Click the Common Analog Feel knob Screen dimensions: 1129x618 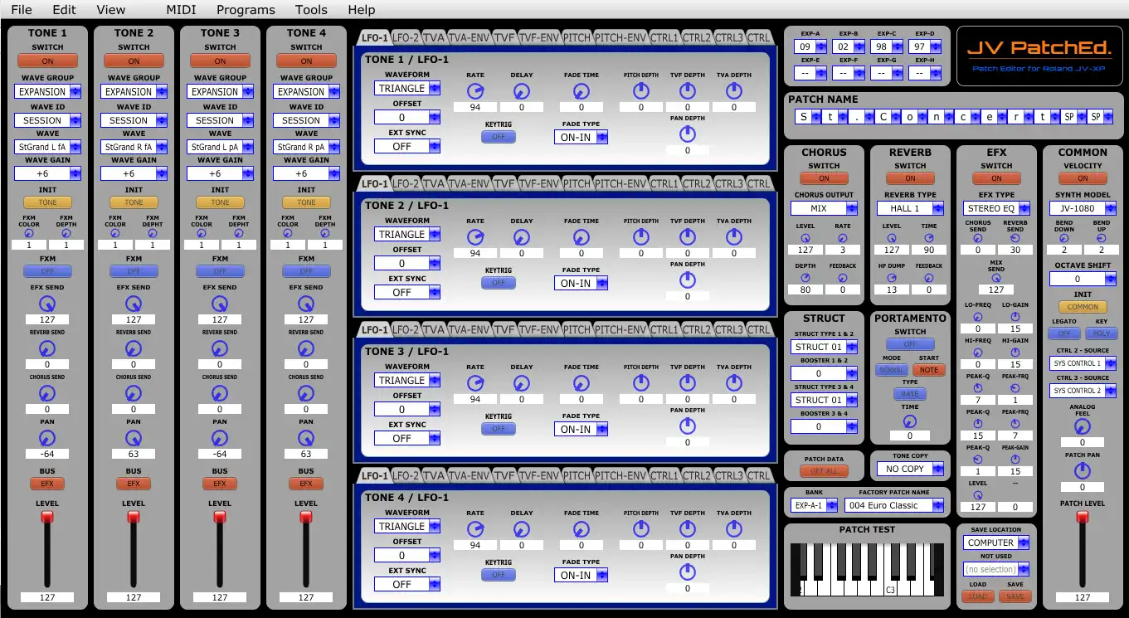click(x=1083, y=426)
